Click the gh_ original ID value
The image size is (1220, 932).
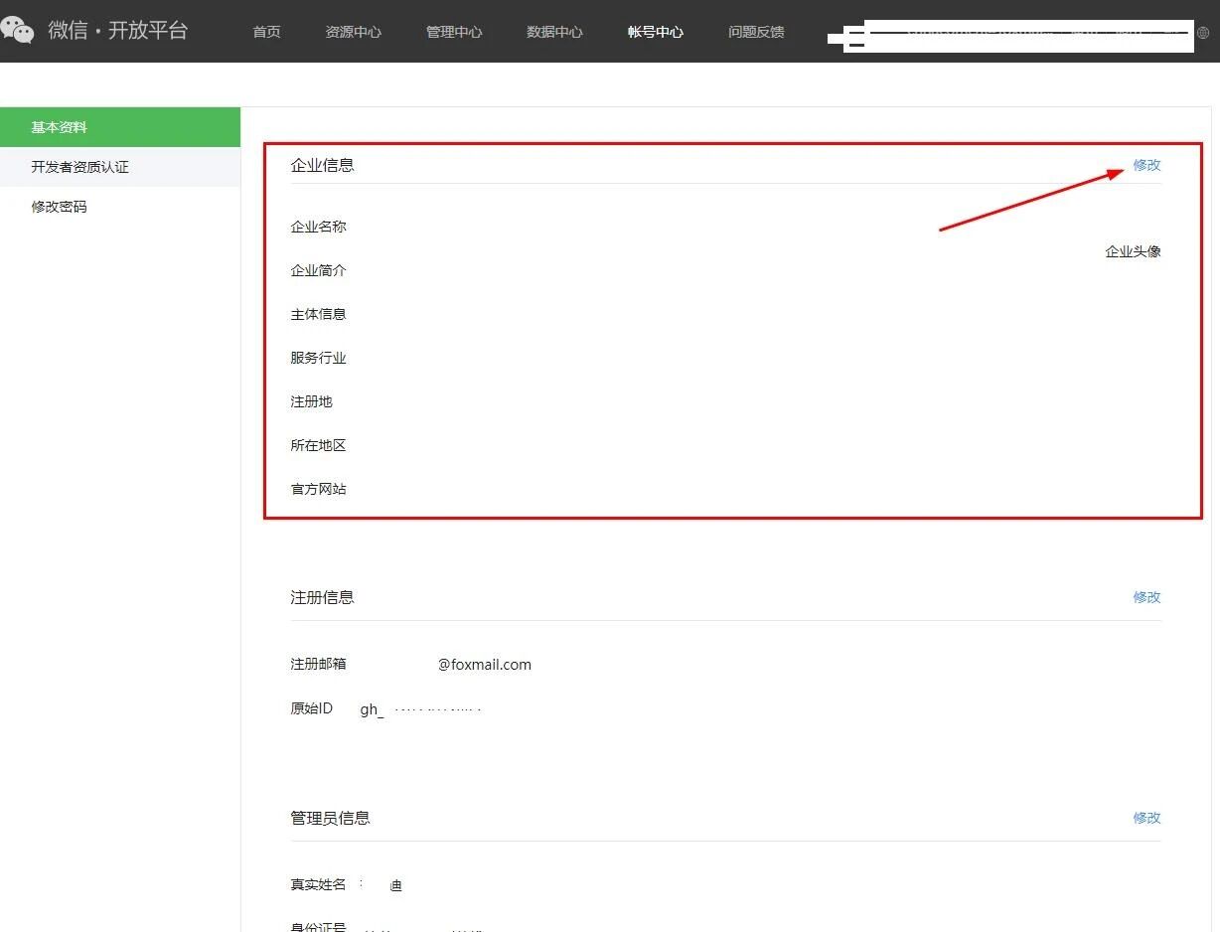420,709
